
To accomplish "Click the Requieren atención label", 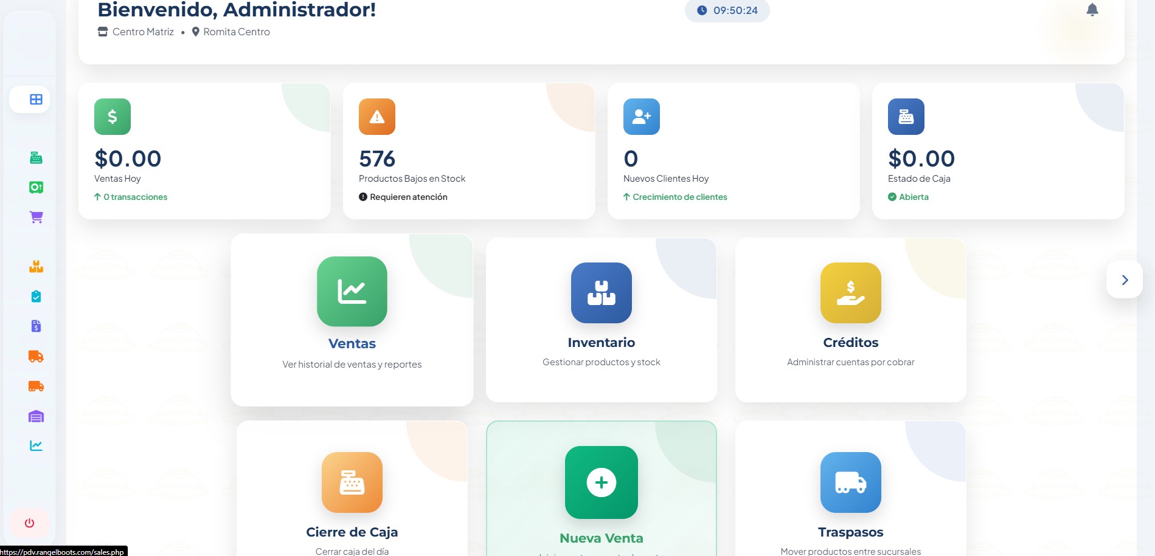I will 409,197.
